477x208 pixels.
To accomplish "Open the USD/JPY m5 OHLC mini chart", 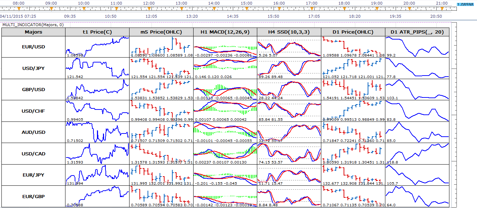I will (x=161, y=68).
